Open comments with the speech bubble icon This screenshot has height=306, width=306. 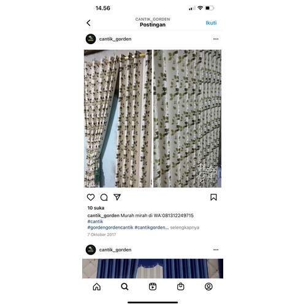pyautogui.click(x=104, y=197)
